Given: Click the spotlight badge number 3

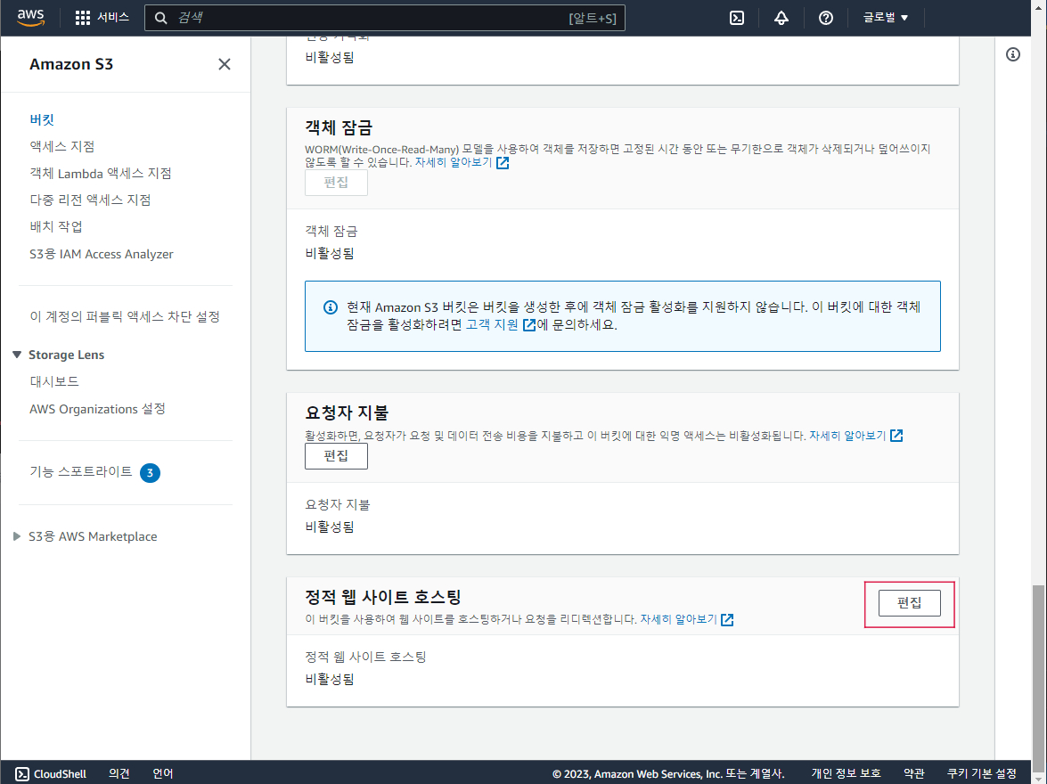Looking at the screenshot, I should (x=151, y=473).
